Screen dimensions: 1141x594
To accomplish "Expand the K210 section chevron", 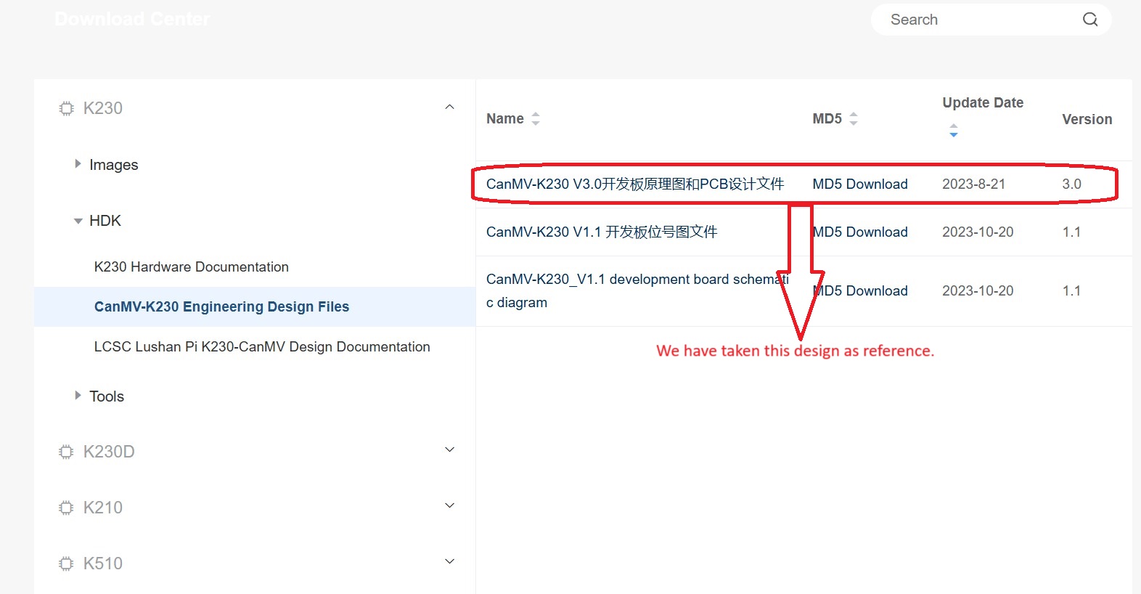I will 449,506.
